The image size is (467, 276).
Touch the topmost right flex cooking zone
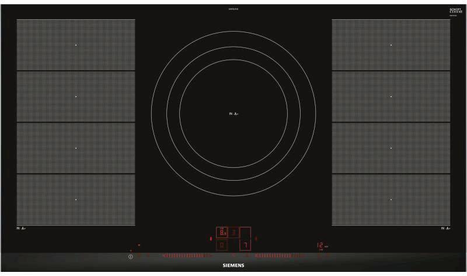[391, 45]
